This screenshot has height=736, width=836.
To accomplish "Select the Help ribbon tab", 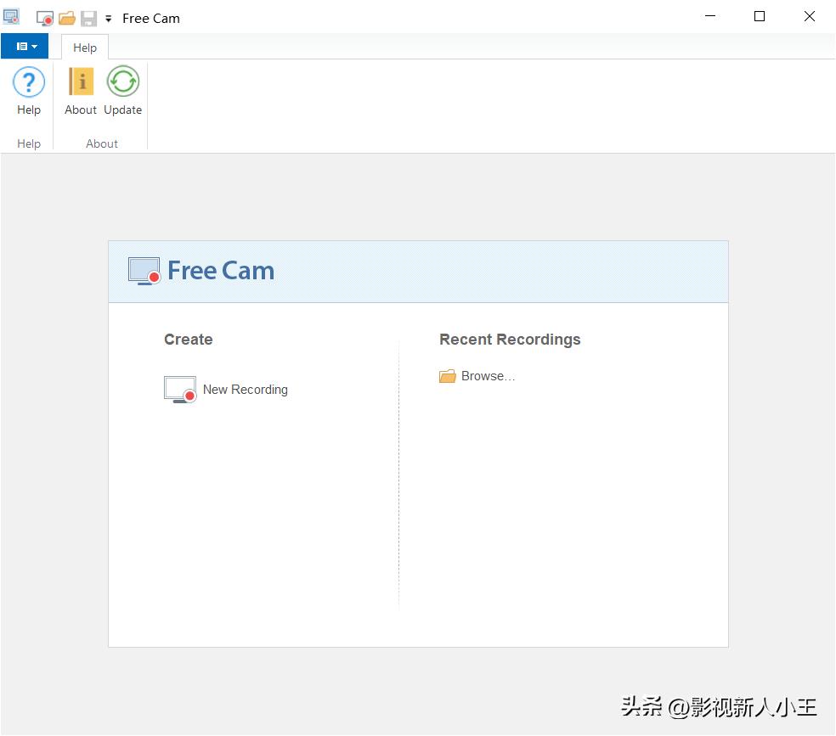I will pyautogui.click(x=85, y=48).
